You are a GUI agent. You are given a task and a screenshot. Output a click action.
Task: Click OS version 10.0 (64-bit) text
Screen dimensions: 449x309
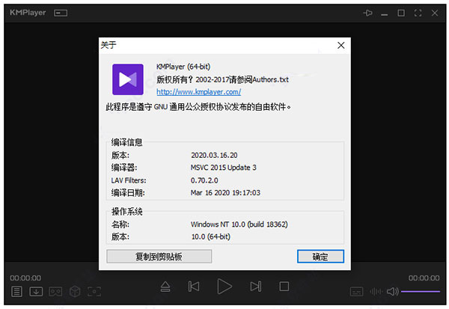211,237
